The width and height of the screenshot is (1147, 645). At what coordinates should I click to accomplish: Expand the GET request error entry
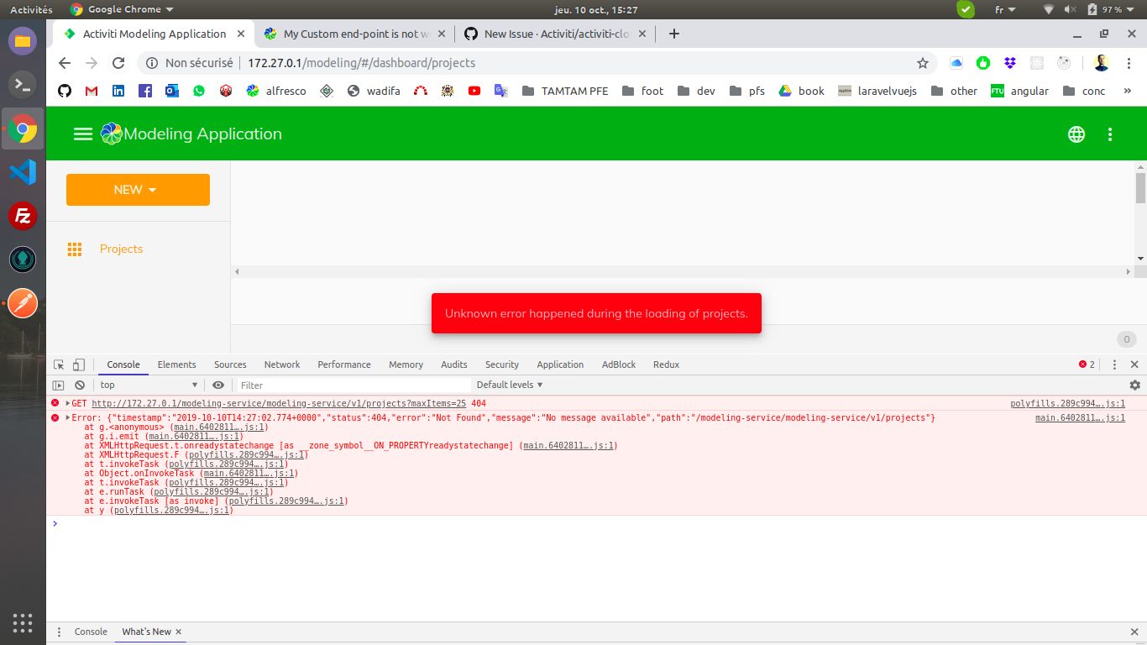(68, 404)
